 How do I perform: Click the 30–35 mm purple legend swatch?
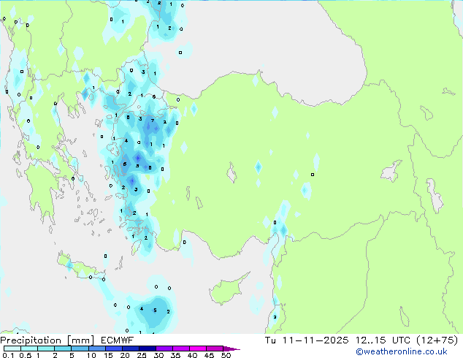pyautogui.click(x=164, y=349)
